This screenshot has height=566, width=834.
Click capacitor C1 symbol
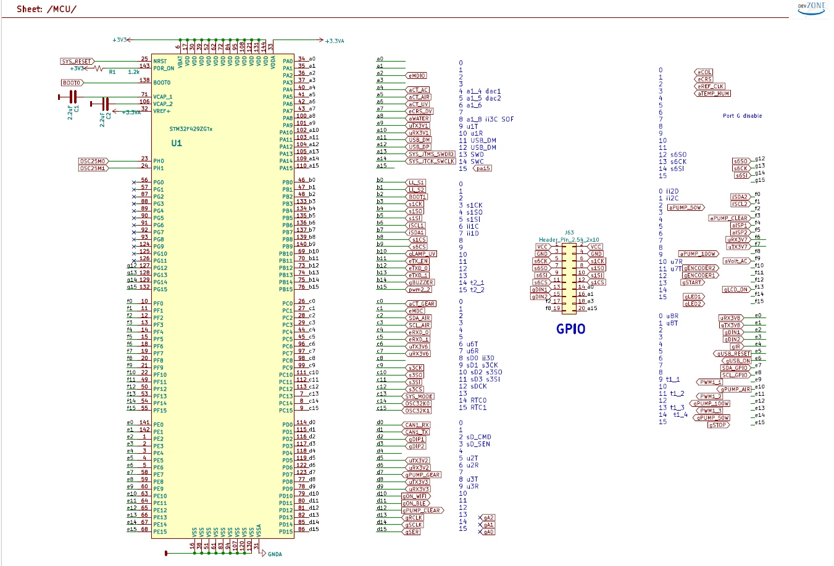click(x=73, y=97)
